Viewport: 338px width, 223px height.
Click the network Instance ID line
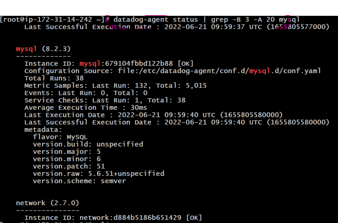(x=113, y=217)
